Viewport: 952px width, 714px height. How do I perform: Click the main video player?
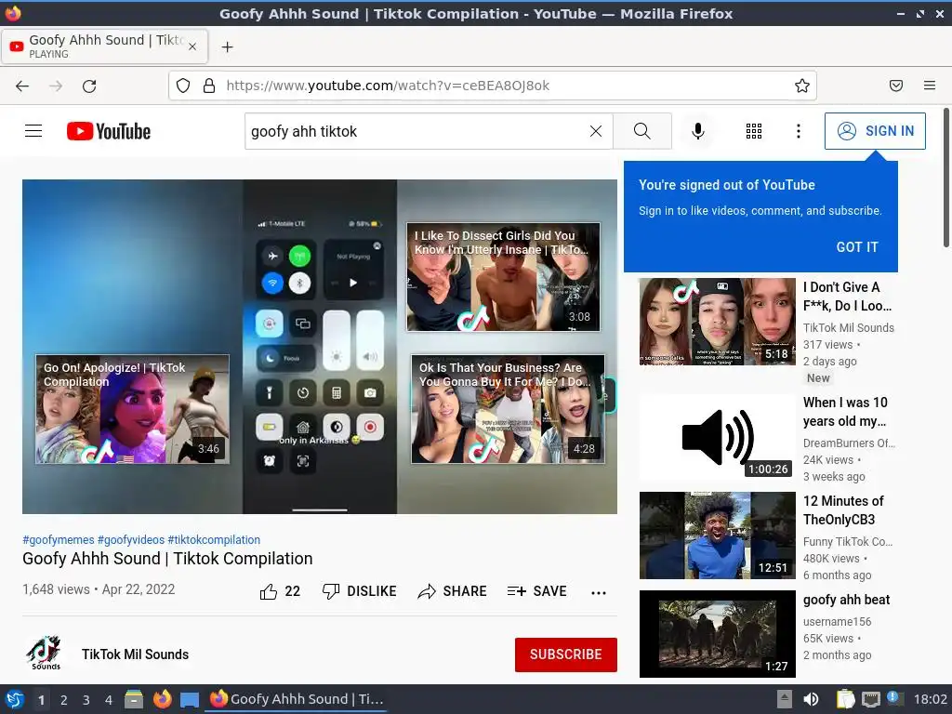[320, 347]
